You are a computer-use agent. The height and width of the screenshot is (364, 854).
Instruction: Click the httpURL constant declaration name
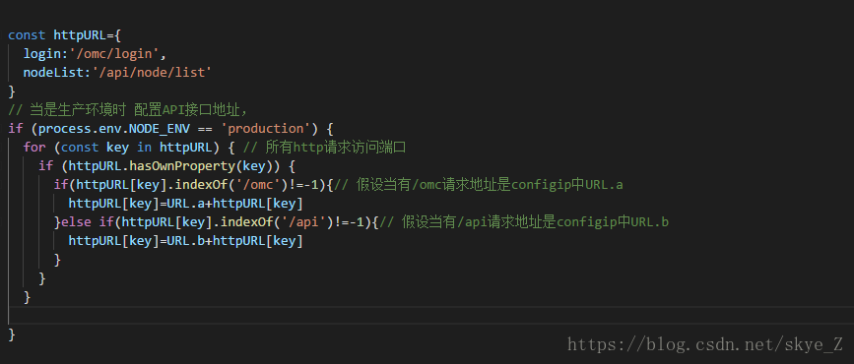(x=80, y=35)
